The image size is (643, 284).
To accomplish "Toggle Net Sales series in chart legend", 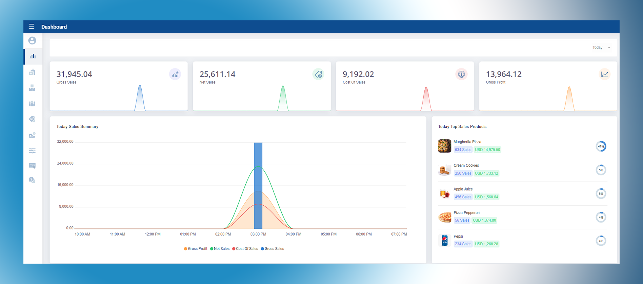I will [x=220, y=249].
